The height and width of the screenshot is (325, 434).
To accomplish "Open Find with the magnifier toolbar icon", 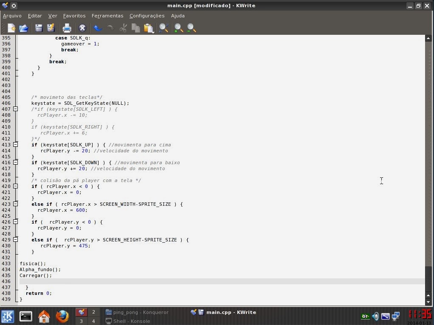I will point(163,28).
